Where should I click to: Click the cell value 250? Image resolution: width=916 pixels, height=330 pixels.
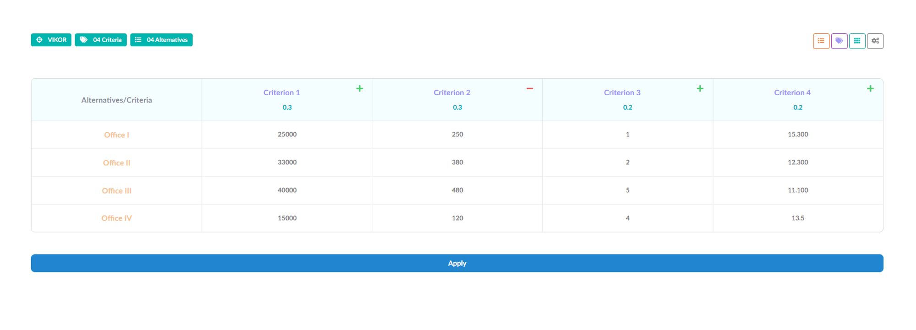458,135
